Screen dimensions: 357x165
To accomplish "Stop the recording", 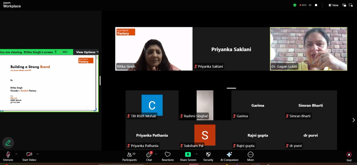I will (x=316, y=5).
